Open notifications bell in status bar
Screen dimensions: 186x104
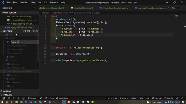(x=182, y=98)
